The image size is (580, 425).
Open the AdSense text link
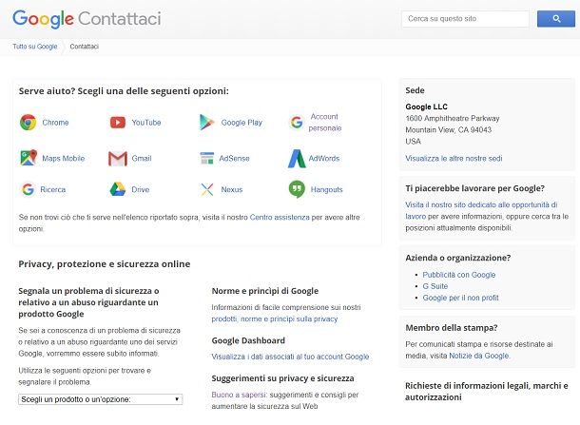[x=234, y=159]
